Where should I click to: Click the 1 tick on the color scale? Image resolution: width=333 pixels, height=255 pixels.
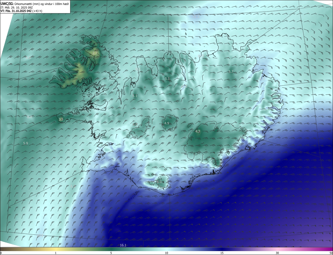[x=56, y=253]
